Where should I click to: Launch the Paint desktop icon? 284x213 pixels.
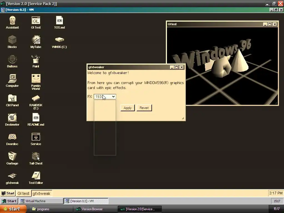pyautogui.click(x=36, y=61)
